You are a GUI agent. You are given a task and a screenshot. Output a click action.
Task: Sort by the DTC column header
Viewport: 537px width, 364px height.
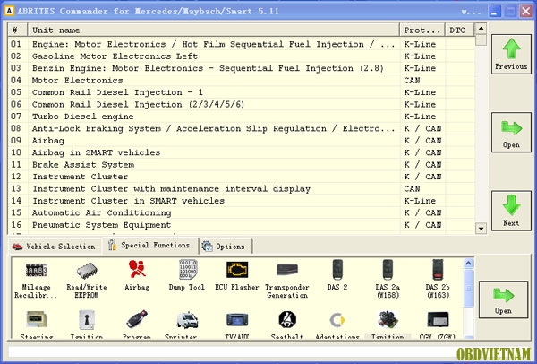click(x=460, y=30)
